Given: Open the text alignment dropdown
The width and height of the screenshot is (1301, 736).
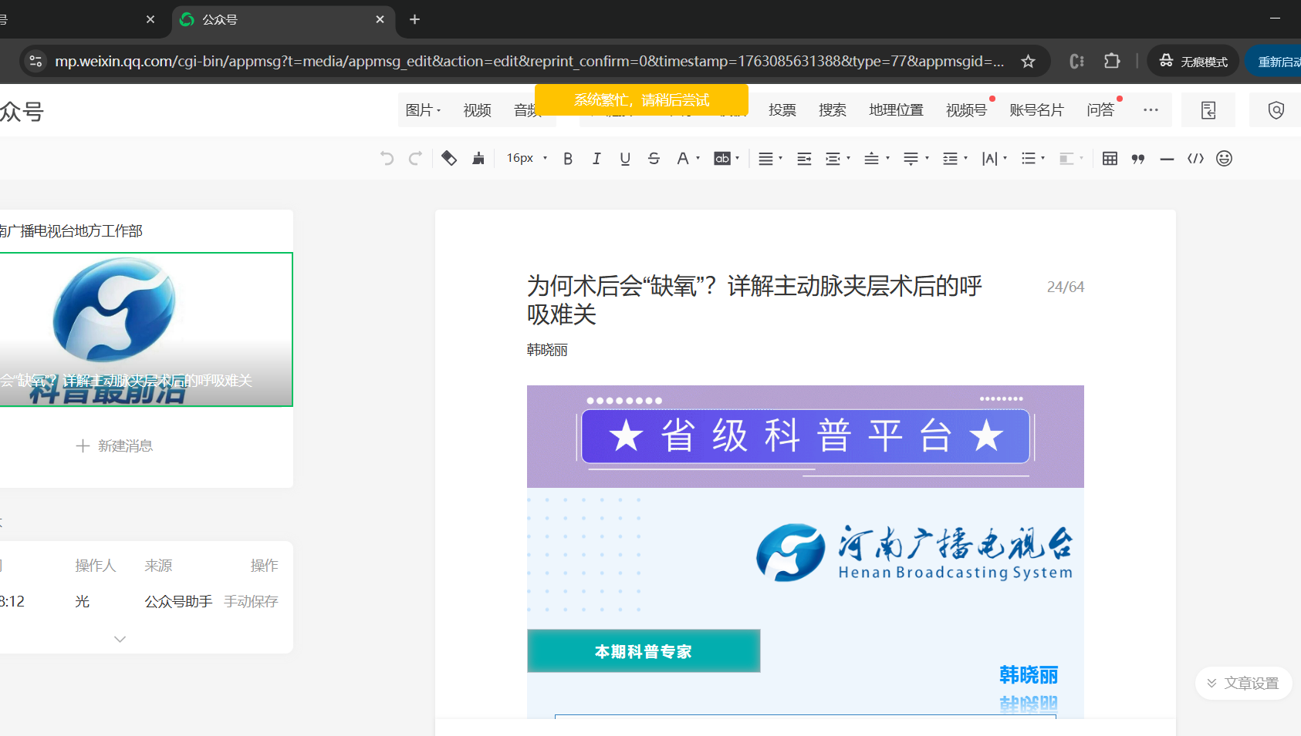Looking at the screenshot, I should point(770,159).
